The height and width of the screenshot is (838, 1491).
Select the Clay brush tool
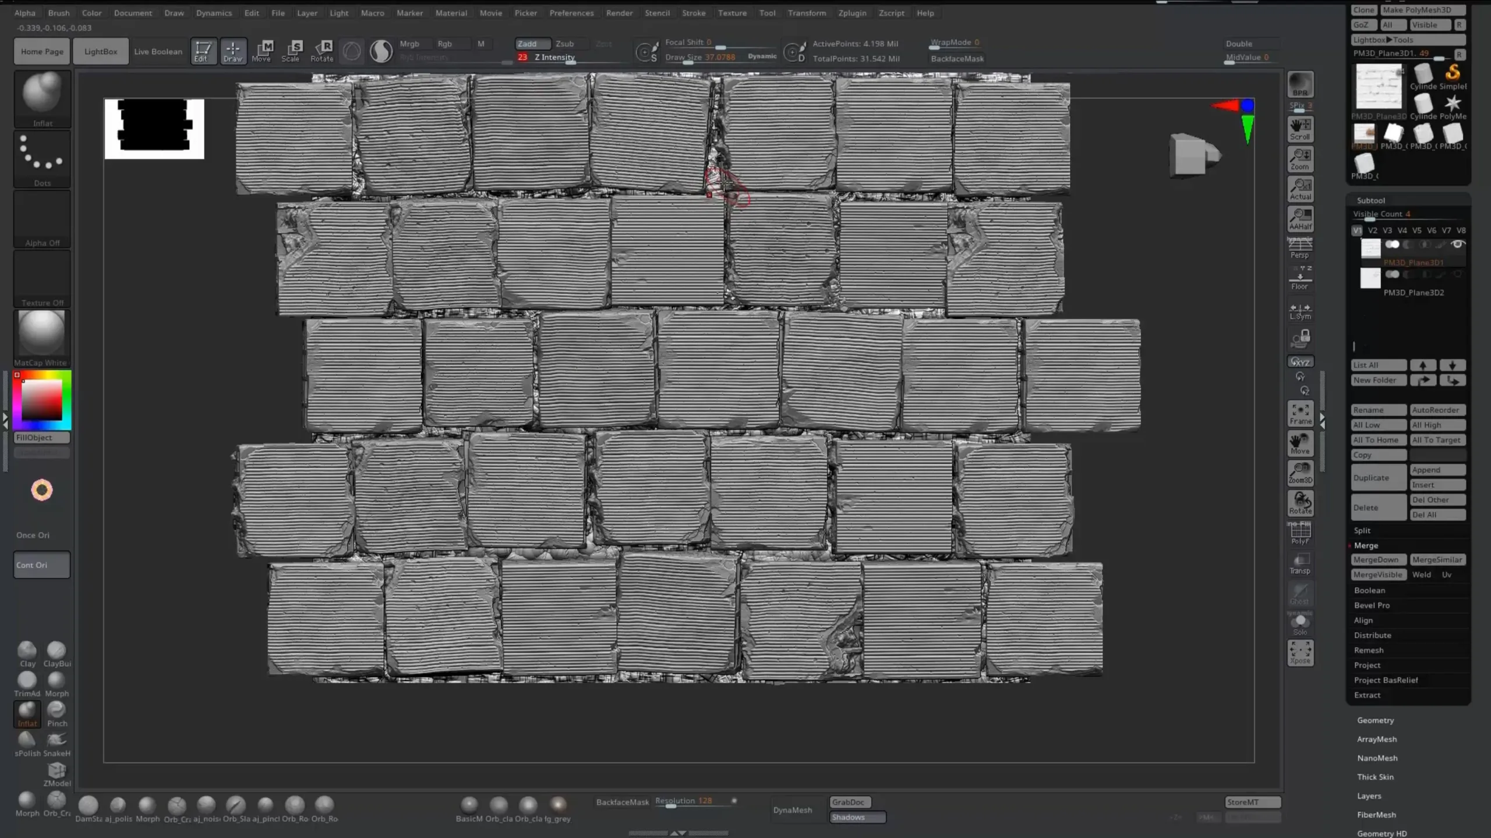[x=27, y=651]
